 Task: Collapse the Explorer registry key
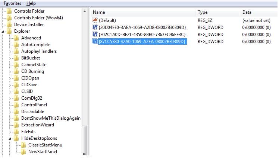pyautogui.click(x=3, y=31)
